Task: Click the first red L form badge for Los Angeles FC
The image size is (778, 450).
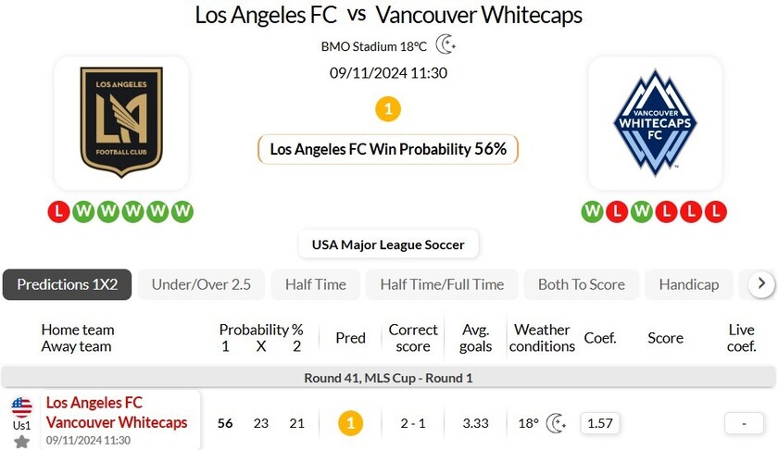Action: [x=58, y=211]
